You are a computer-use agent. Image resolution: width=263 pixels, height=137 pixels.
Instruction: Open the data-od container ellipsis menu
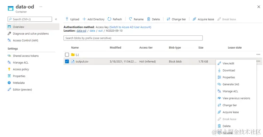tap(41, 7)
